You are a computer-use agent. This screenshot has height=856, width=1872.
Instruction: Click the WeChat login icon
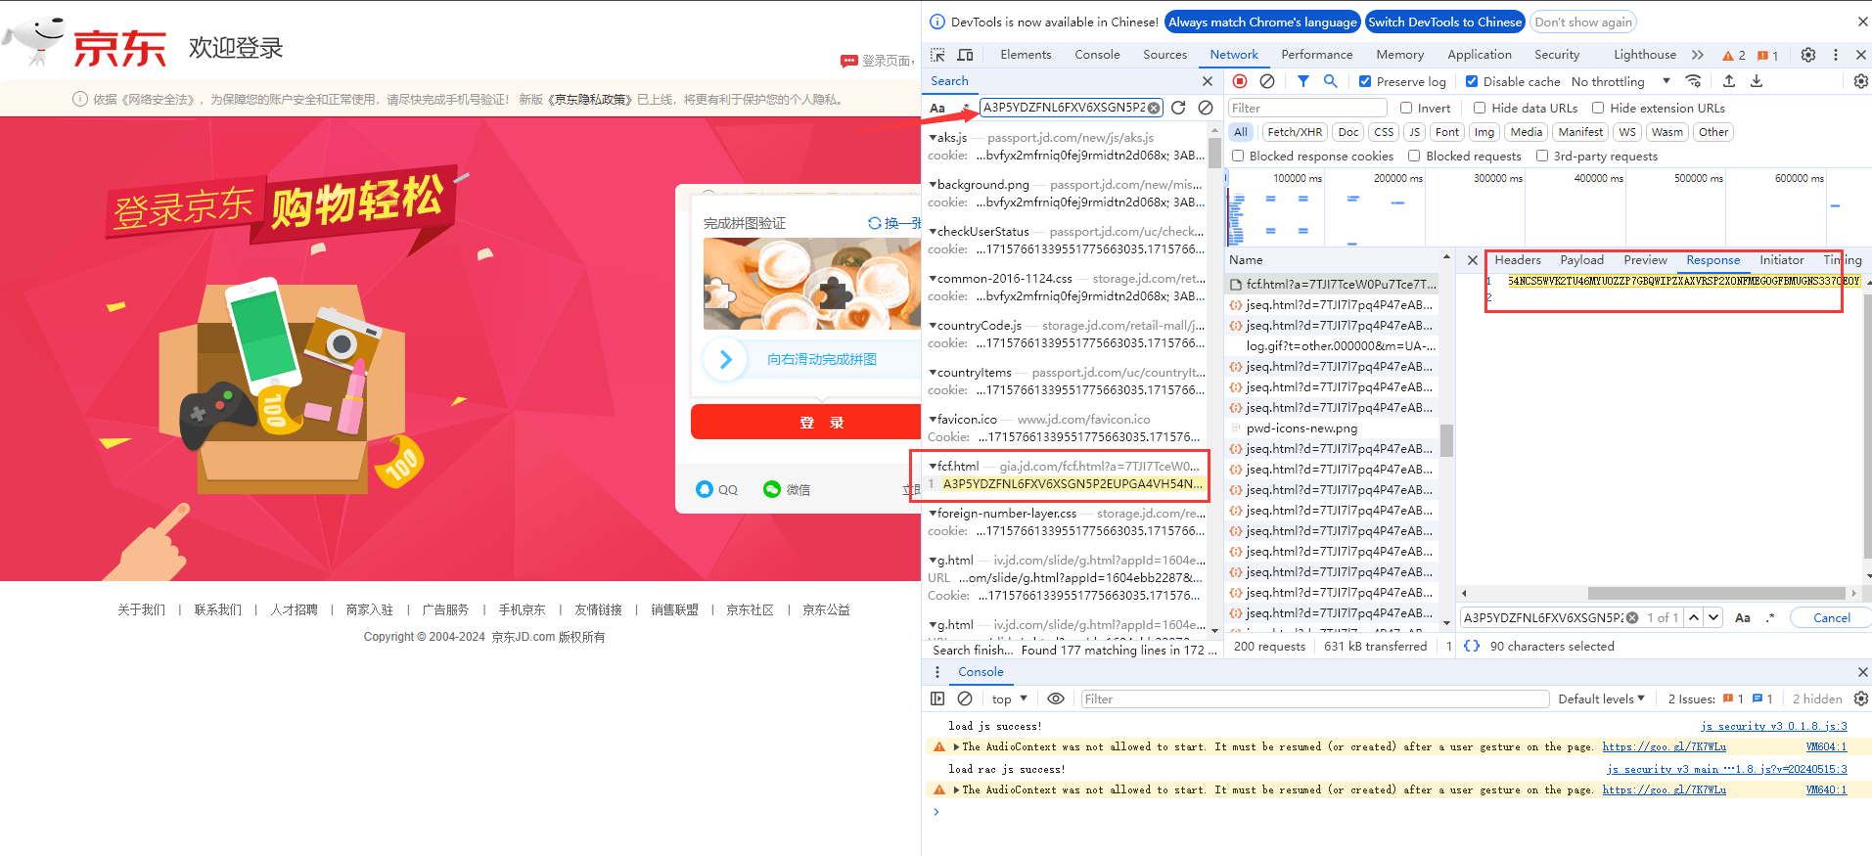point(772,489)
